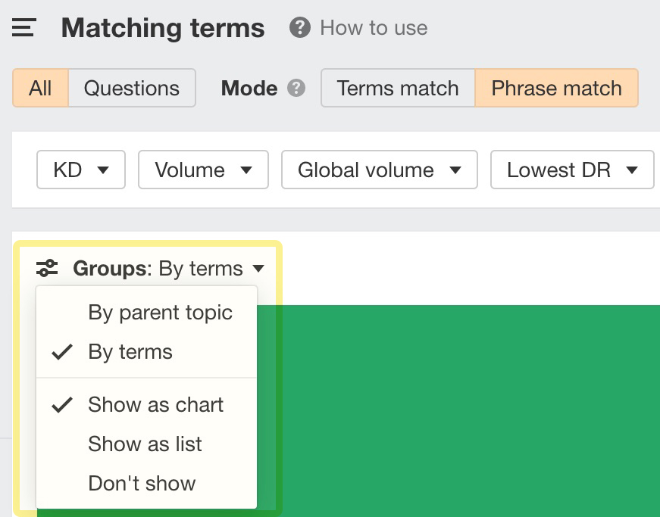660x517 pixels.
Task: Switch Mode to Terms match
Action: [397, 88]
